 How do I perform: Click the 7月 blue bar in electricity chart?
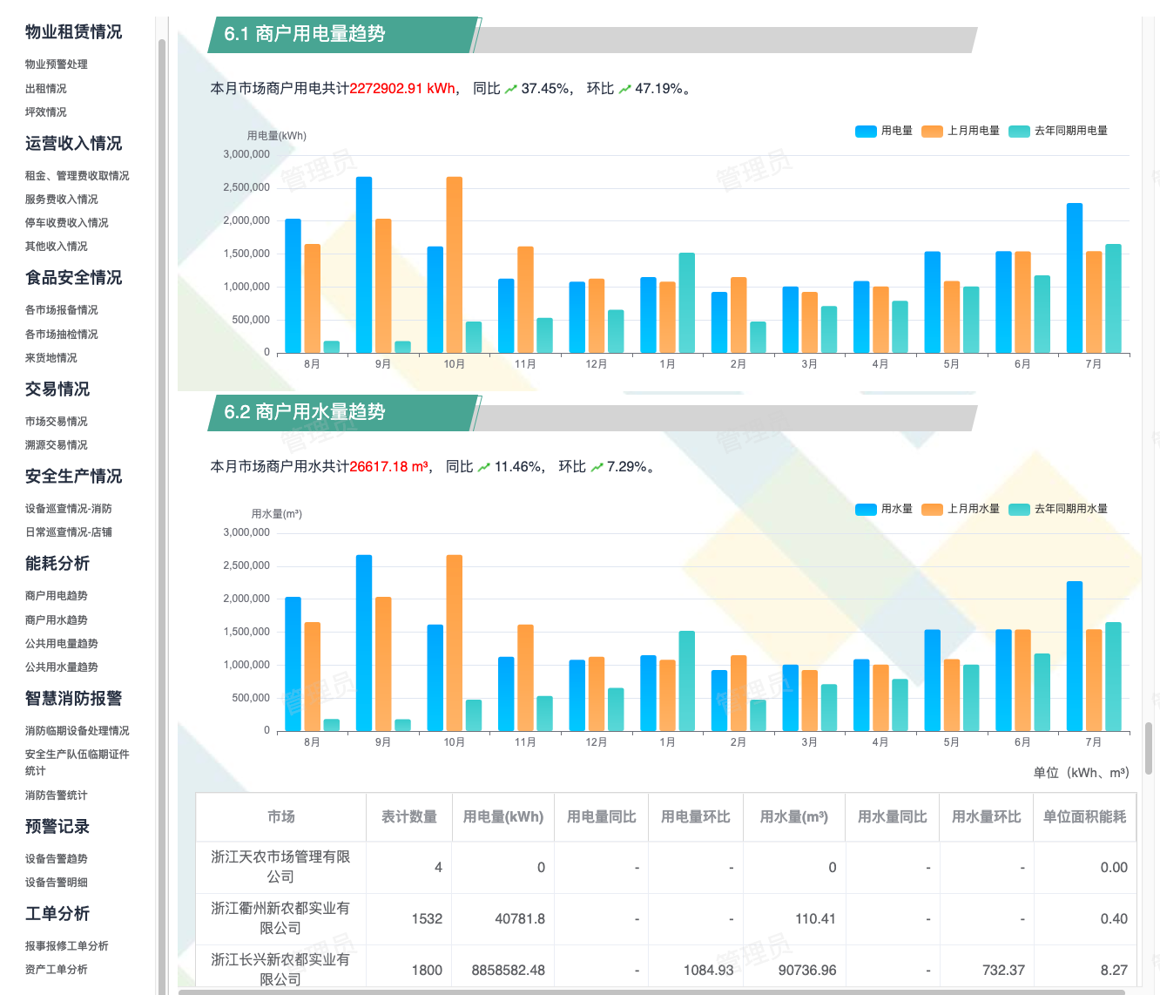click(x=1075, y=278)
